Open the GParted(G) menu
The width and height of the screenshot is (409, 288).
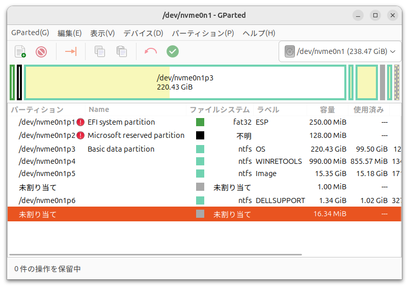(30, 33)
